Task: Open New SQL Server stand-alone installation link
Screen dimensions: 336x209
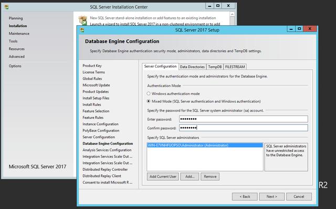Action: [x=153, y=18]
